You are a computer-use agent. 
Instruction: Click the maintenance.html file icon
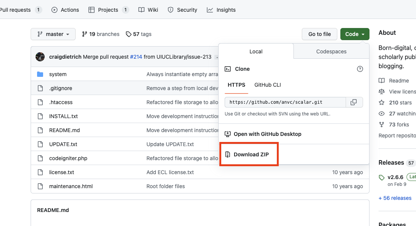click(x=40, y=186)
